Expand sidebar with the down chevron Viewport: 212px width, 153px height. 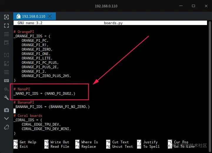[x=6, y=119]
